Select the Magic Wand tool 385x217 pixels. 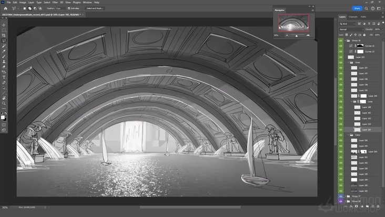[4, 46]
